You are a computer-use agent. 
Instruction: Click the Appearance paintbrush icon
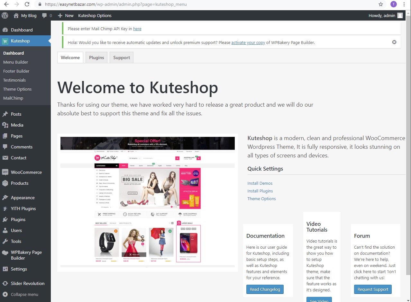[x=5, y=198]
